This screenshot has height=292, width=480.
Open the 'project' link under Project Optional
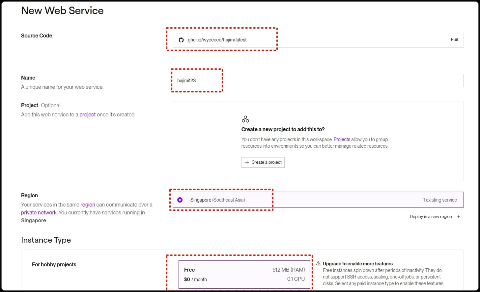click(x=87, y=115)
